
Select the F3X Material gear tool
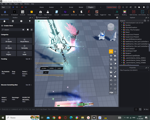[115, 60]
